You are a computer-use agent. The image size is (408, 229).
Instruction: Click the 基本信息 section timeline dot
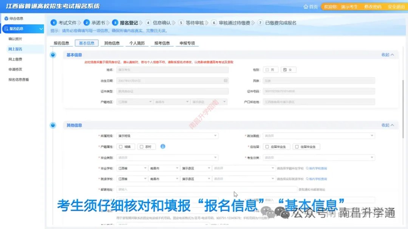click(x=53, y=55)
